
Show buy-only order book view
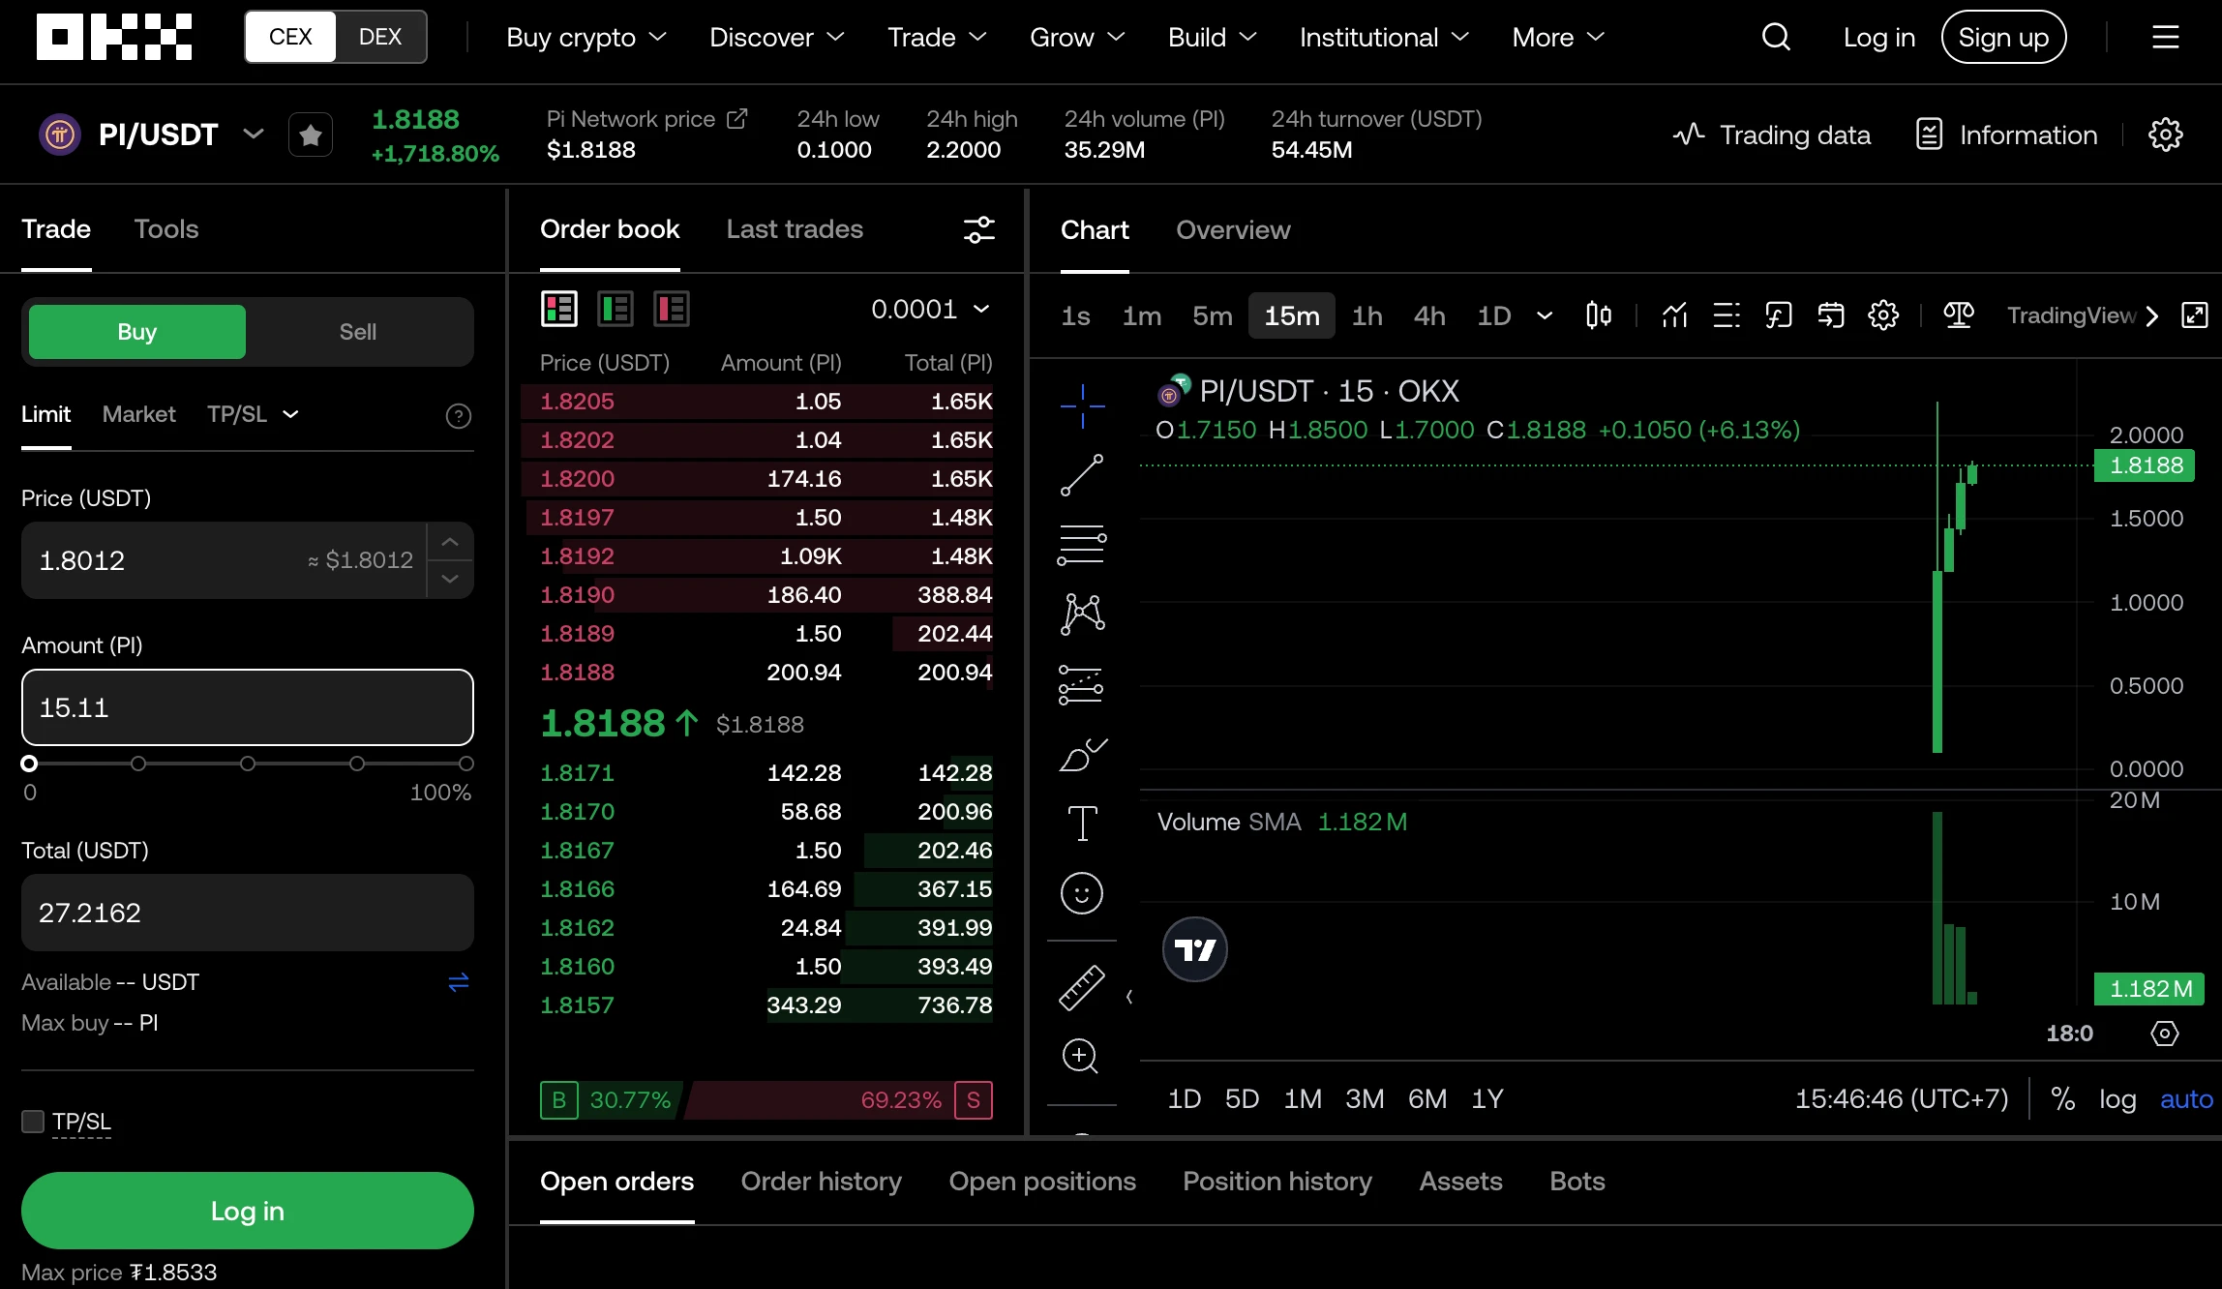[616, 309]
